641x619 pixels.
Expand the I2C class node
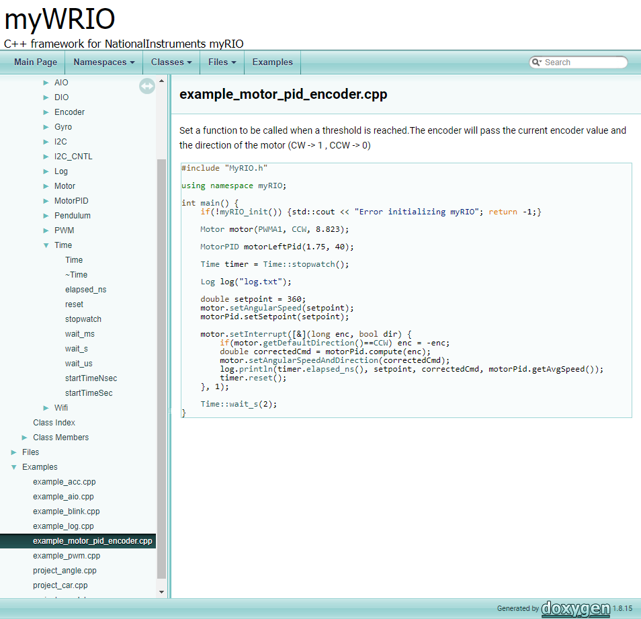pos(46,142)
